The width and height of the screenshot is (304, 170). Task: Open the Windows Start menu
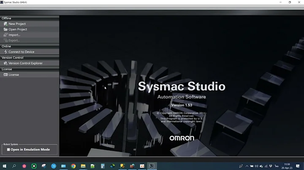coord(4,166)
